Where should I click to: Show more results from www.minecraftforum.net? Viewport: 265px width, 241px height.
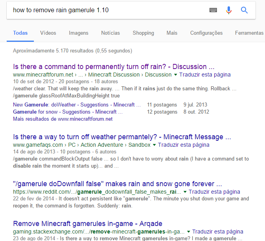(x=63, y=119)
